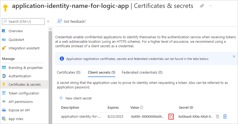
Task: Open the Federated credentials (0) tab
Action: pyautogui.click(x=142, y=72)
